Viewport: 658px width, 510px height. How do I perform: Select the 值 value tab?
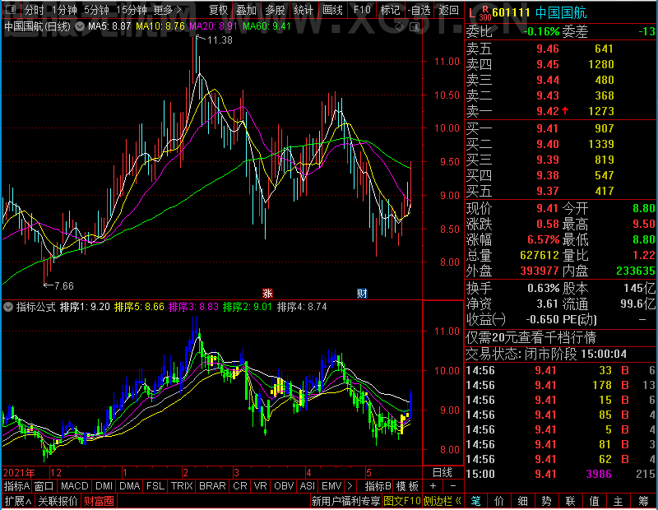594,501
